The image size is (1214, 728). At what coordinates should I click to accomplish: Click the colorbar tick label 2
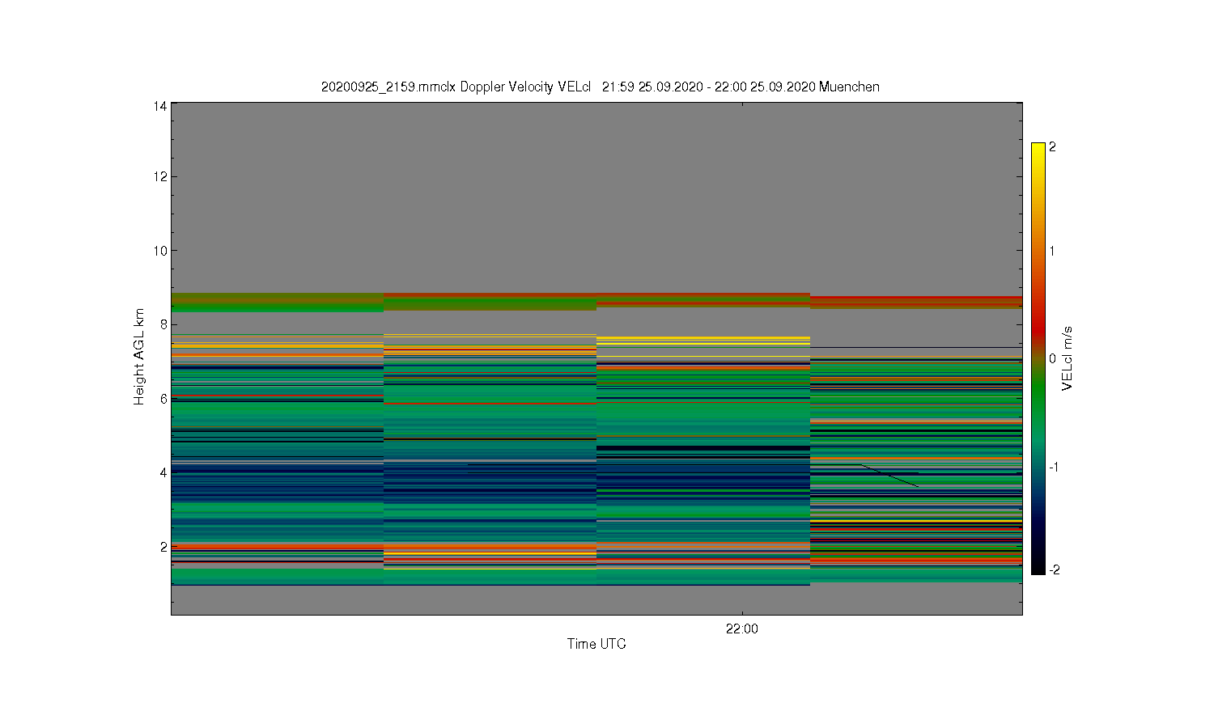pos(1052,147)
